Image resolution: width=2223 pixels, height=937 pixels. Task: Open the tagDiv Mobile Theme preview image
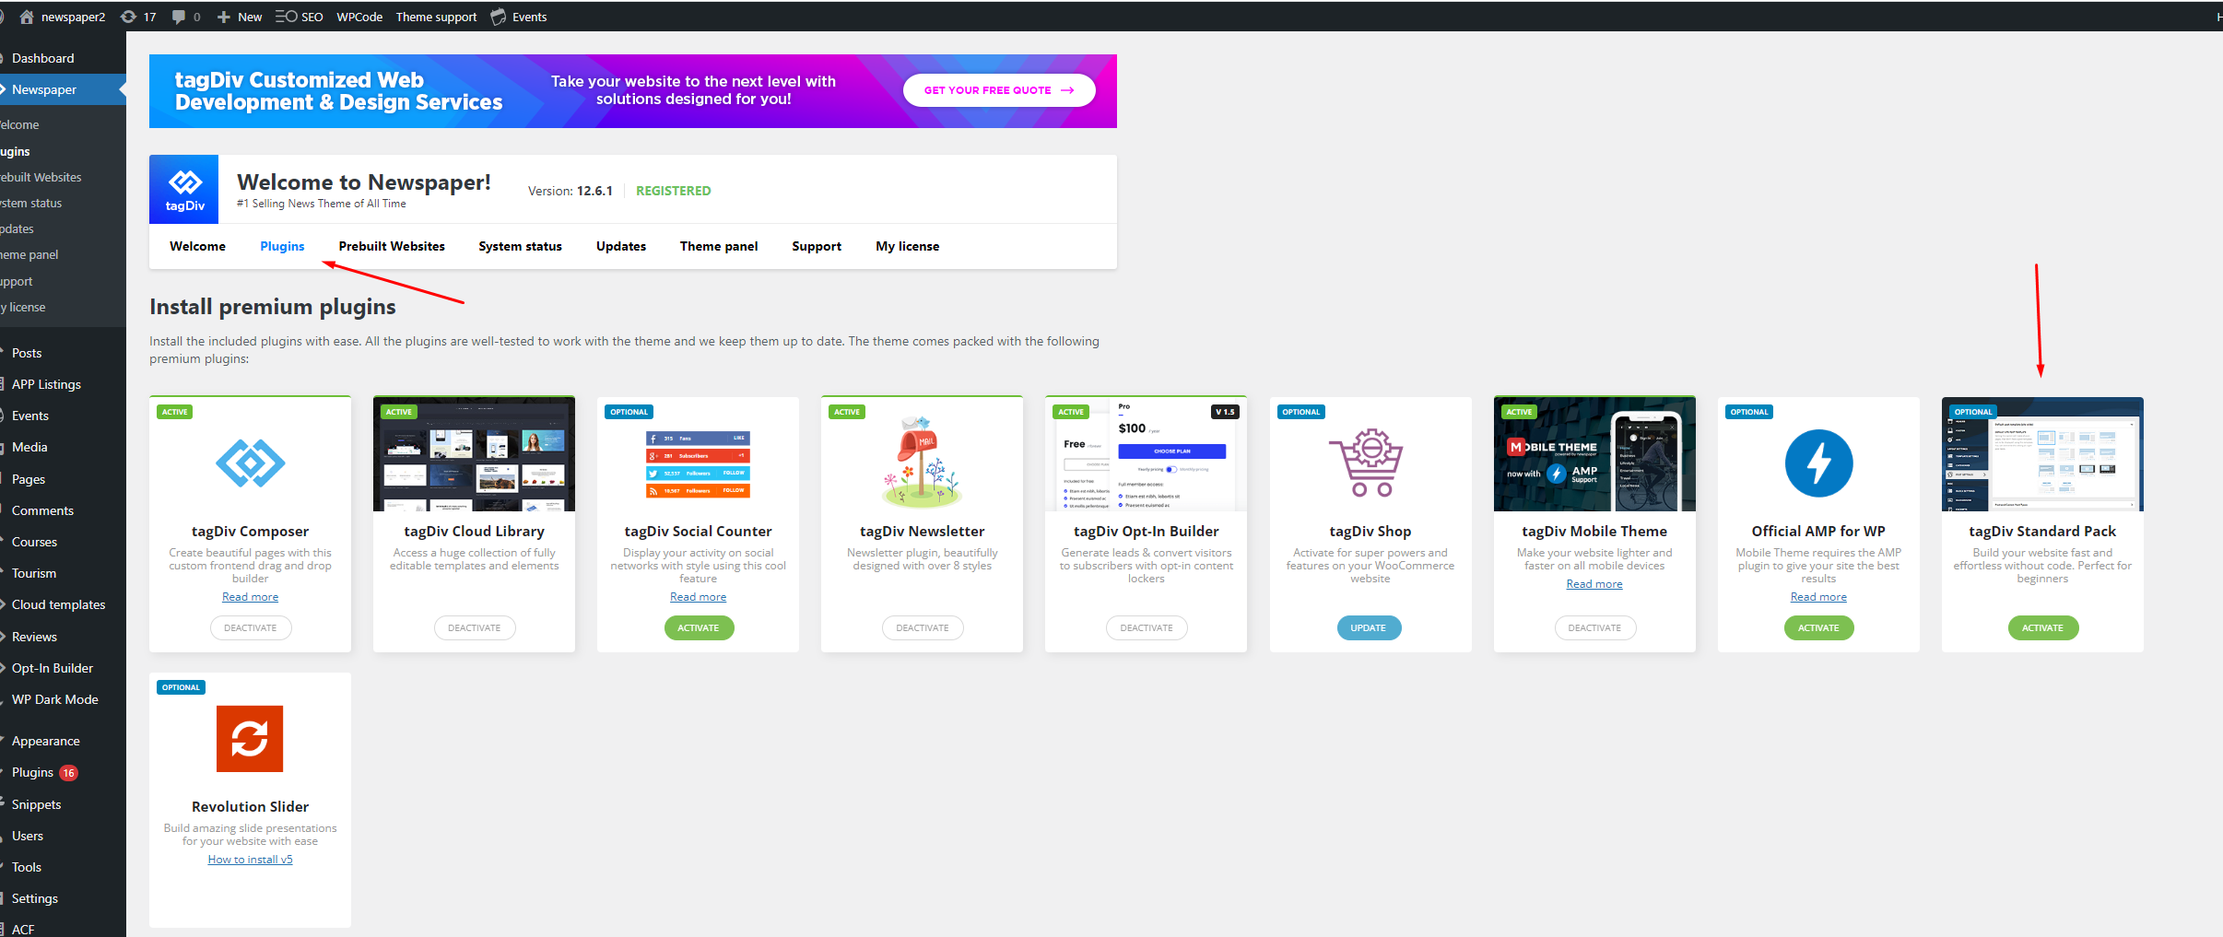(x=1594, y=454)
